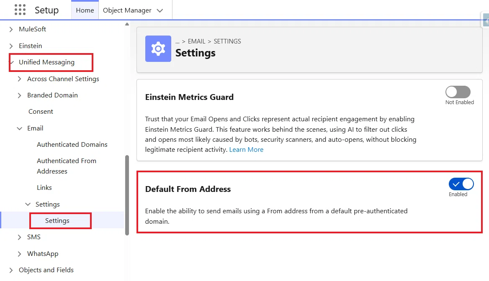Viewport: 489px width, 281px height.
Task: Click the Einstein label in sidebar
Action: click(x=30, y=46)
